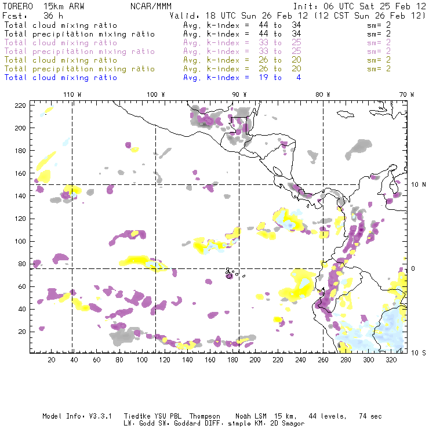
Task: Click the "Noah LSM" label
Action: click(251, 416)
